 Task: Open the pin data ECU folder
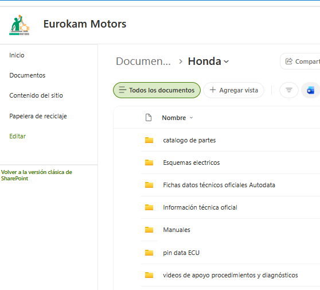pos(181,253)
